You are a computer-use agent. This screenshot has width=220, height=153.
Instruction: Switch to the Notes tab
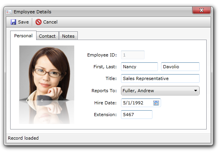pos(68,36)
